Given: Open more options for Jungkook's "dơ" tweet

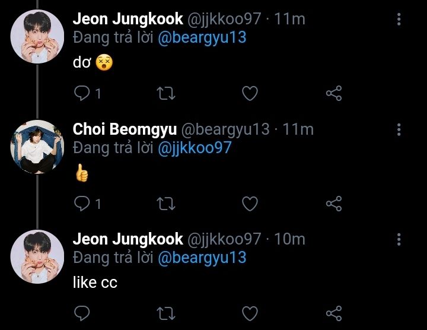Looking at the screenshot, I should 399,19.
